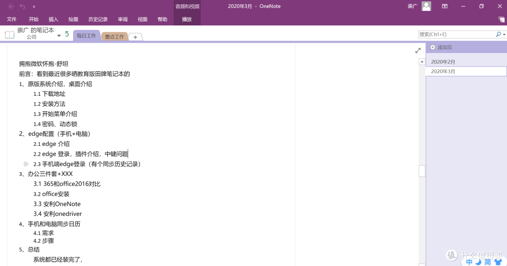507x266 pixels.
Task: Open the 视图 ribbon tab
Action: 143,19
